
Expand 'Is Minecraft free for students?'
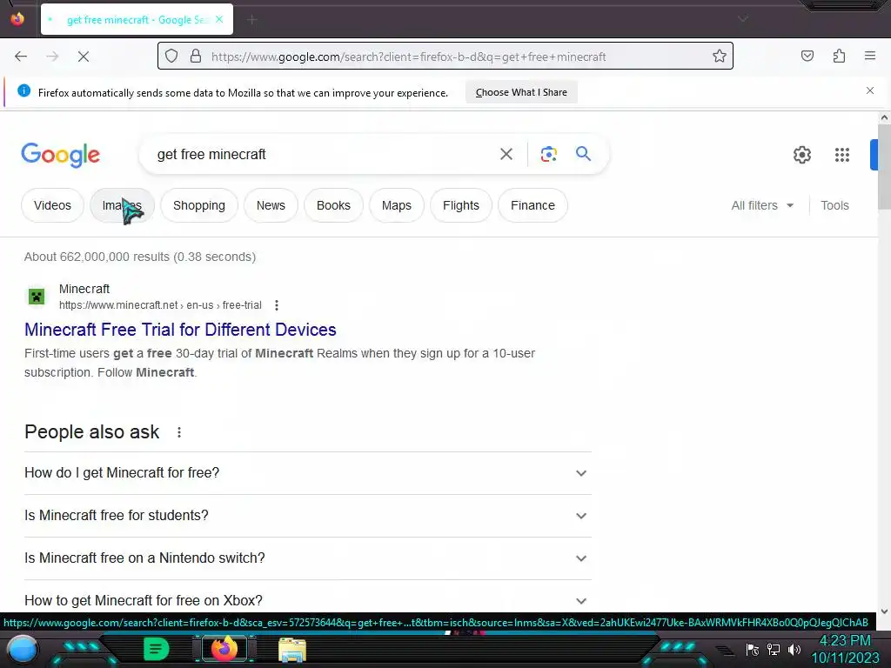coord(307,516)
